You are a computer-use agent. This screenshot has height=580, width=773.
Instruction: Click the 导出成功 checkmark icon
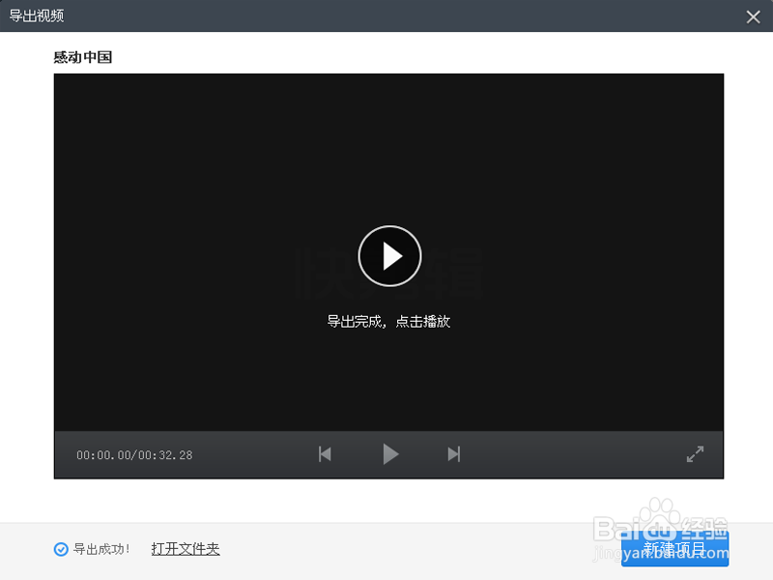[x=61, y=549]
